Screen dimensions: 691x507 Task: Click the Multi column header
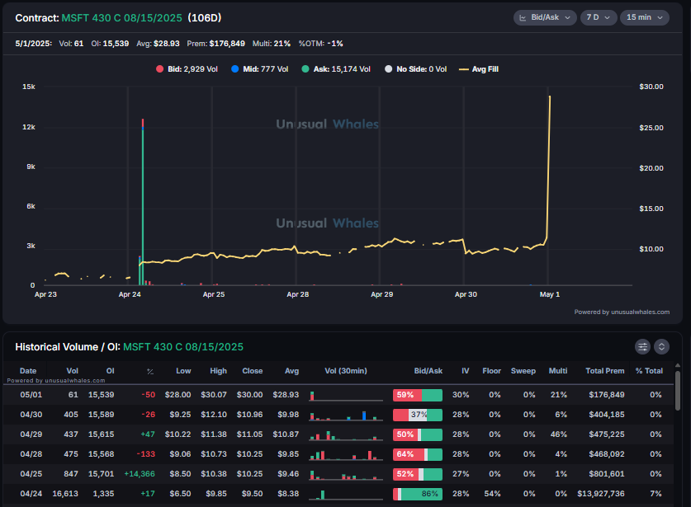point(558,371)
